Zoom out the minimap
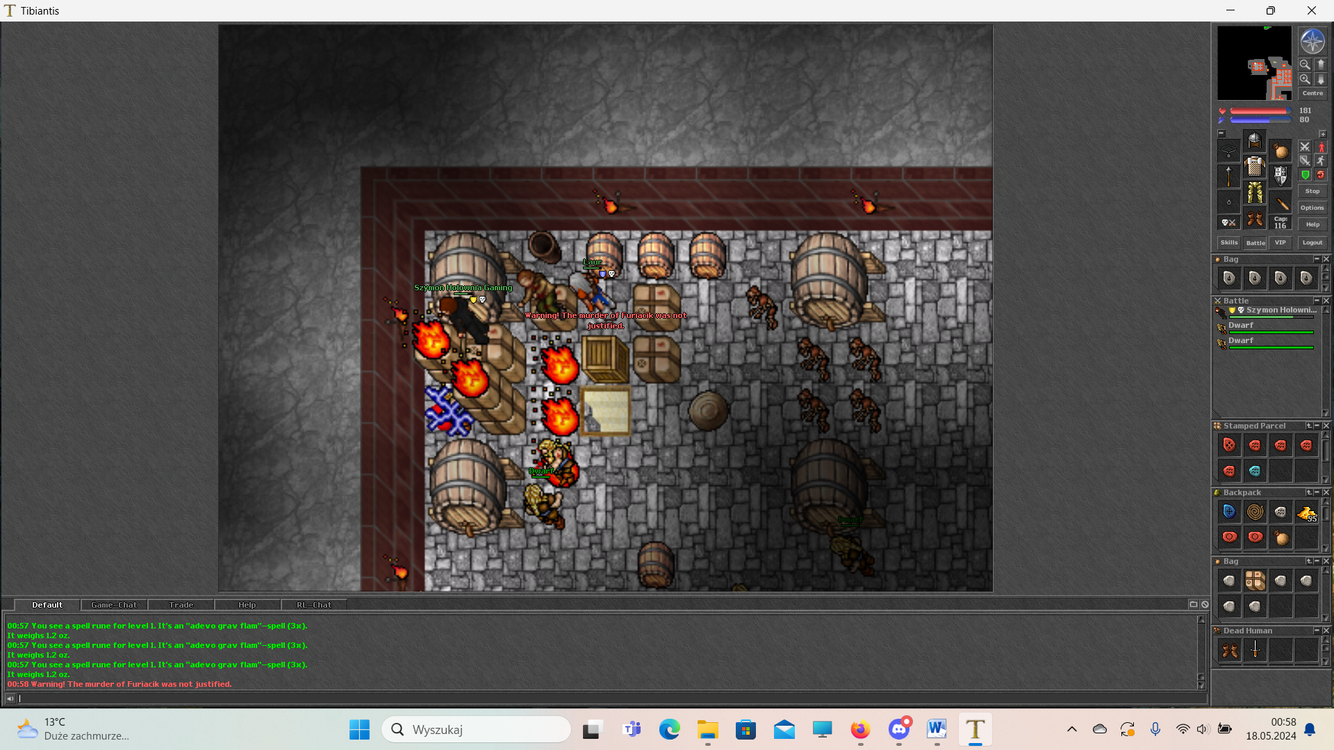This screenshot has width=1334, height=750. coord(1305,64)
